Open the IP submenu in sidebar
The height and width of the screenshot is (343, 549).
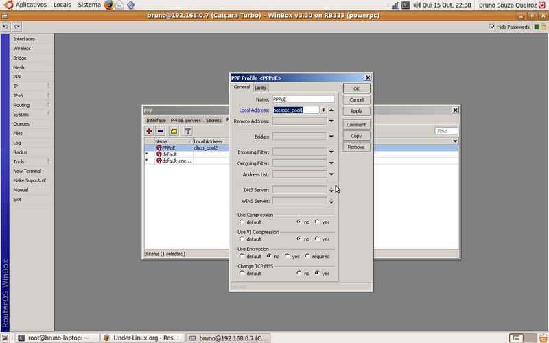[32, 86]
